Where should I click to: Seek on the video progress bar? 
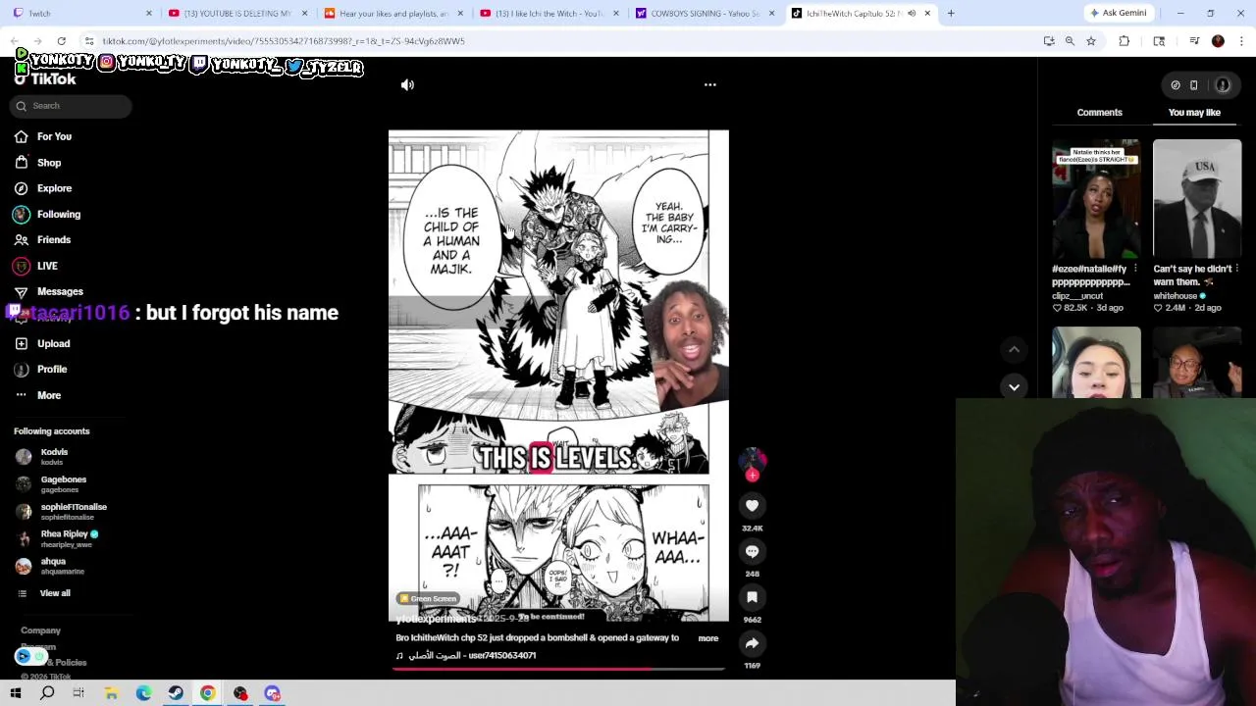[x=558, y=669]
